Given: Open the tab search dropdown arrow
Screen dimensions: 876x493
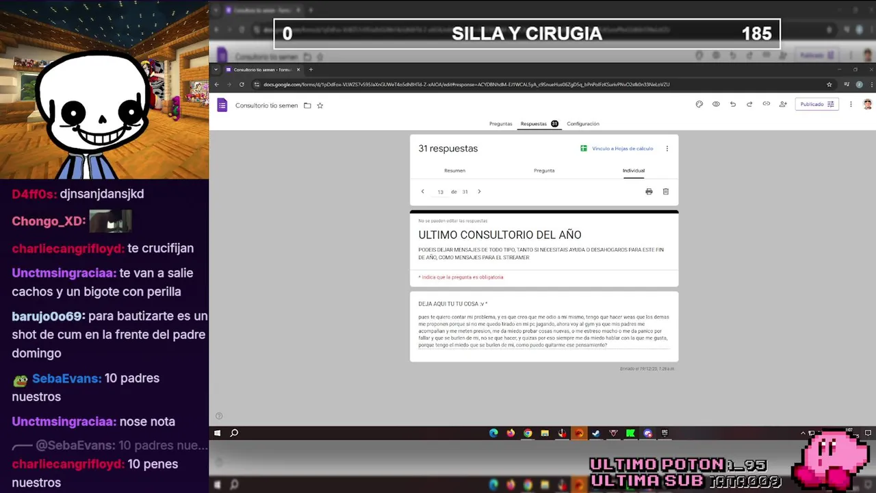Looking at the screenshot, I should [216, 69].
